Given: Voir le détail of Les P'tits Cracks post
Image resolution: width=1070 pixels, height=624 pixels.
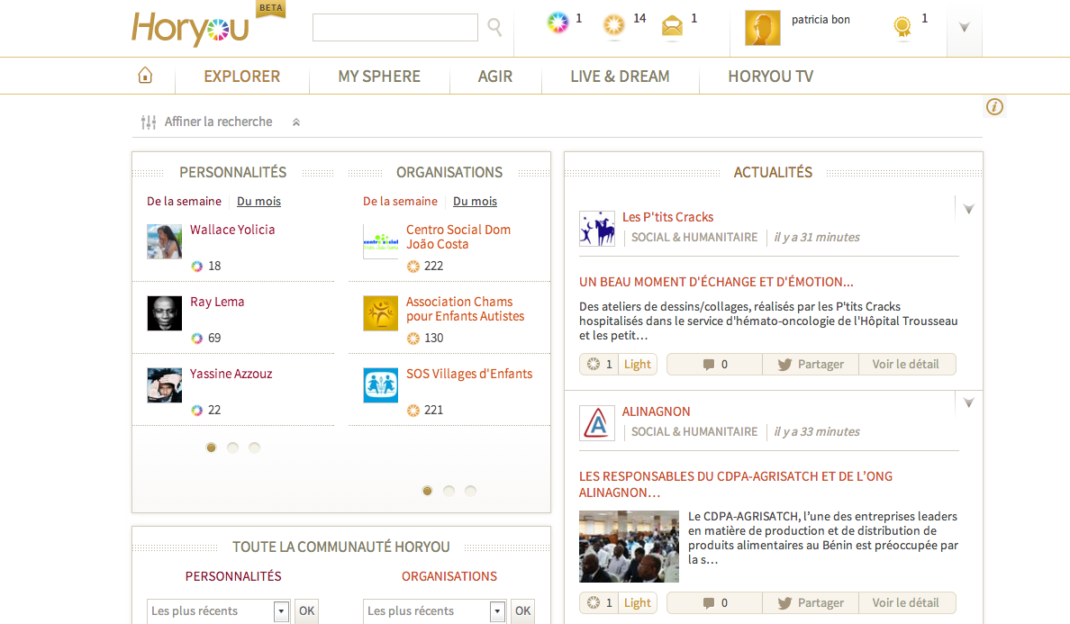Looking at the screenshot, I should (x=906, y=364).
